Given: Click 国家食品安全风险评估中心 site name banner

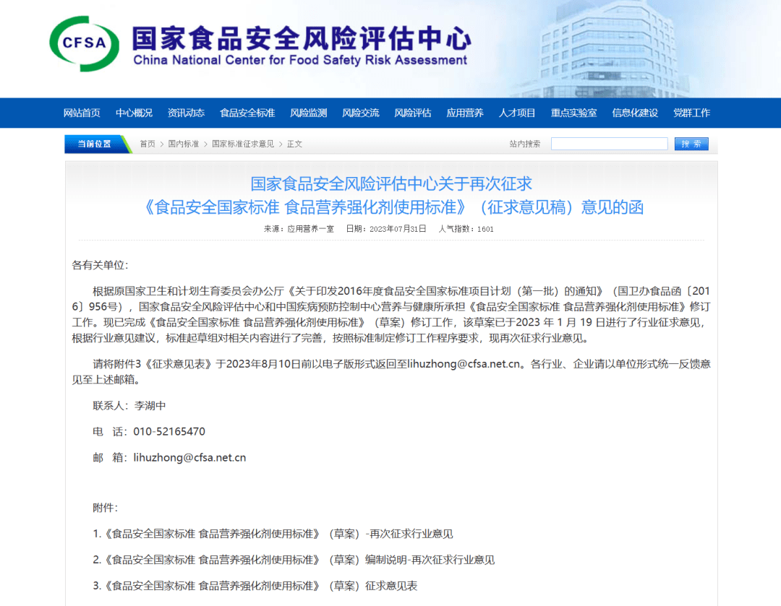Looking at the screenshot, I should click(302, 38).
